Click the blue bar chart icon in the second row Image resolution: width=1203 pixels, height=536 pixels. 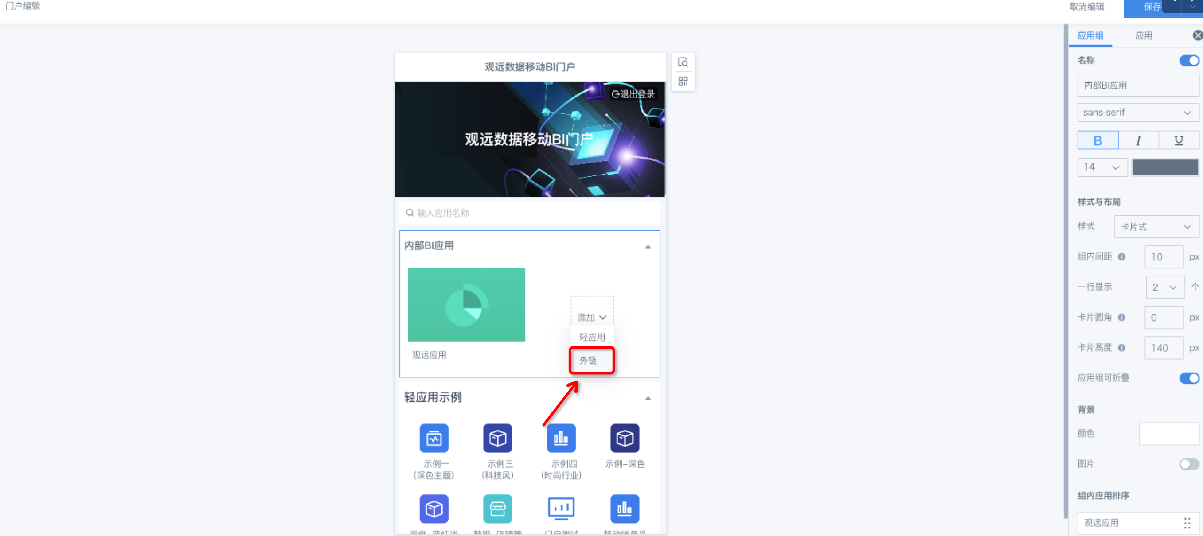[x=625, y=509]
